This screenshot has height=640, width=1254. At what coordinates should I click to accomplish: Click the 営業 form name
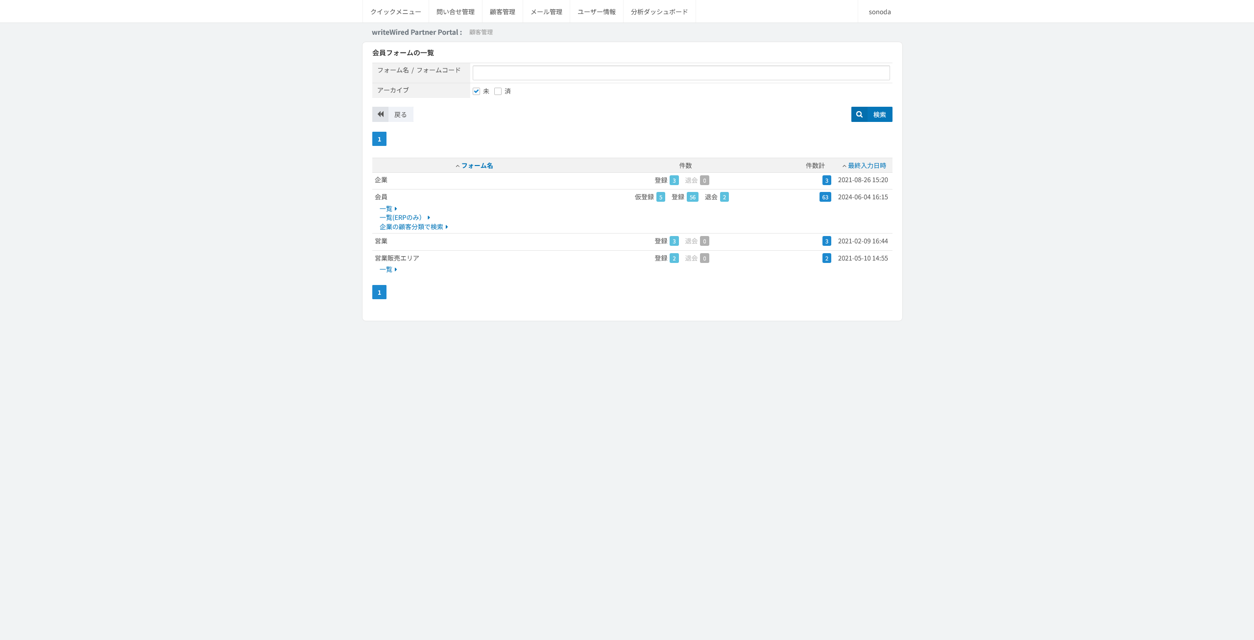(381, 241)
